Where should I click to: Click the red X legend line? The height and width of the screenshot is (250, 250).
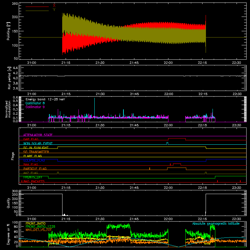click(37, 7)
